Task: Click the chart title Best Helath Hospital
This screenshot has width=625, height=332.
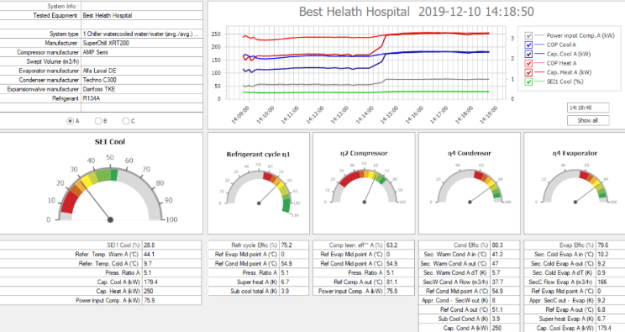Action: [x=354, y=12]
